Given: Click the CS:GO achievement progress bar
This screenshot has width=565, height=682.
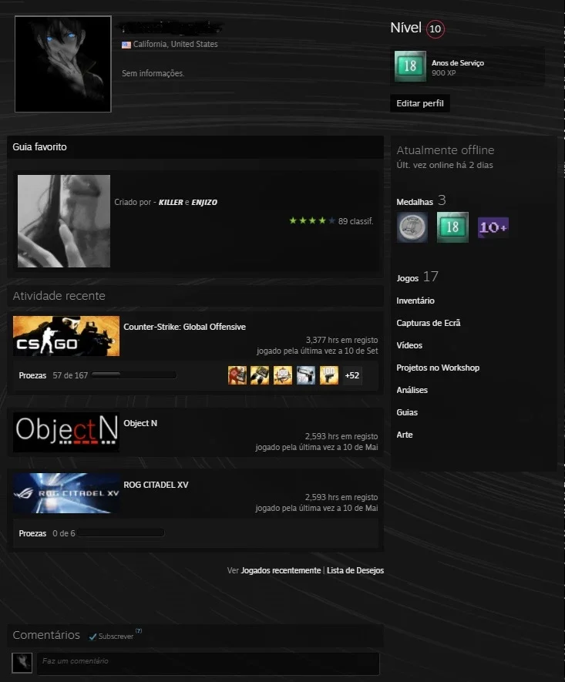Looking at the screenshot, I should (134, 375).
